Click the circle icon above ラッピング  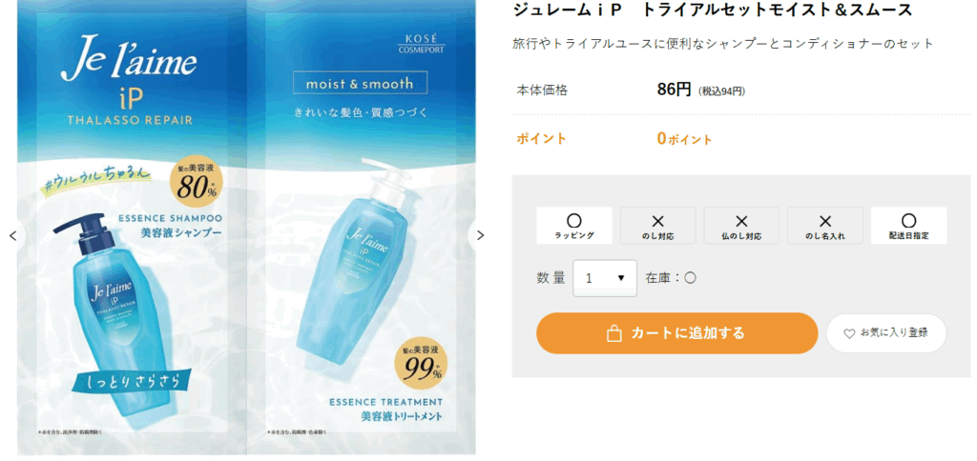(573, 221)
